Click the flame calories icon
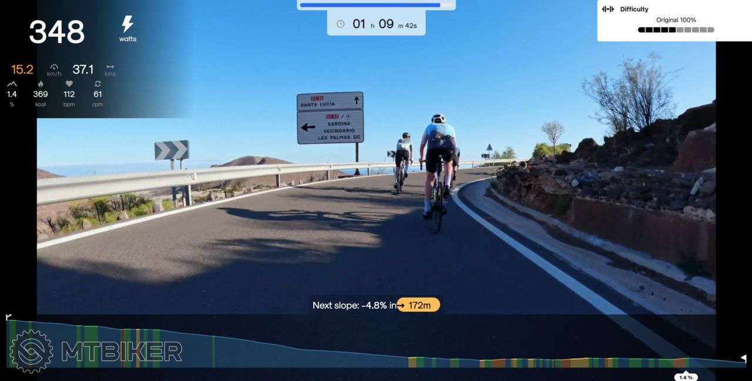 click(x=41, y=84)
